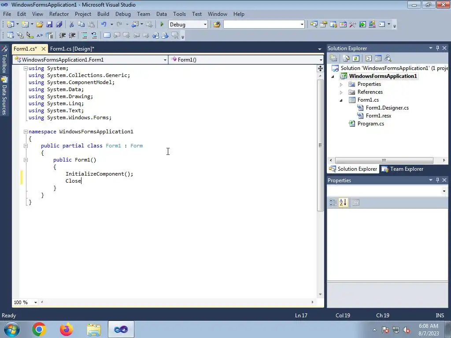Screen dimensions: 451x338
Task: Open the Properties object selector dropdown
Action: pos(444,191)
